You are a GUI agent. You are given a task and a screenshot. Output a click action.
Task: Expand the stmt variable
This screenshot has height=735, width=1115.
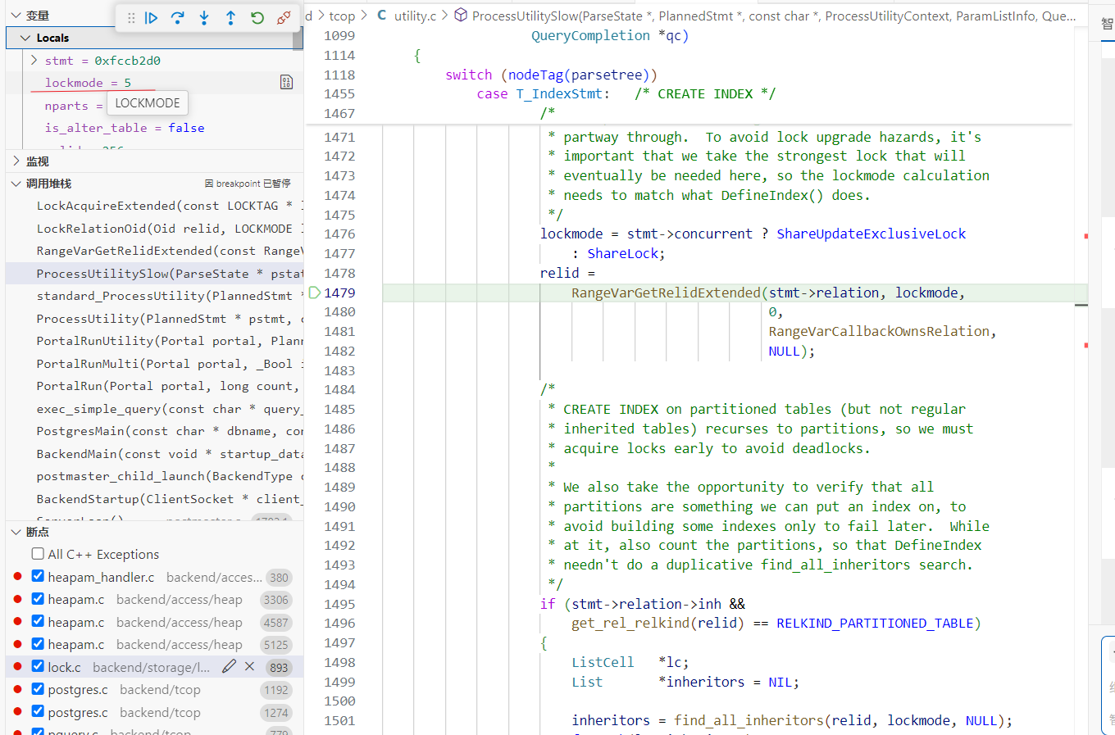(34, 61)
